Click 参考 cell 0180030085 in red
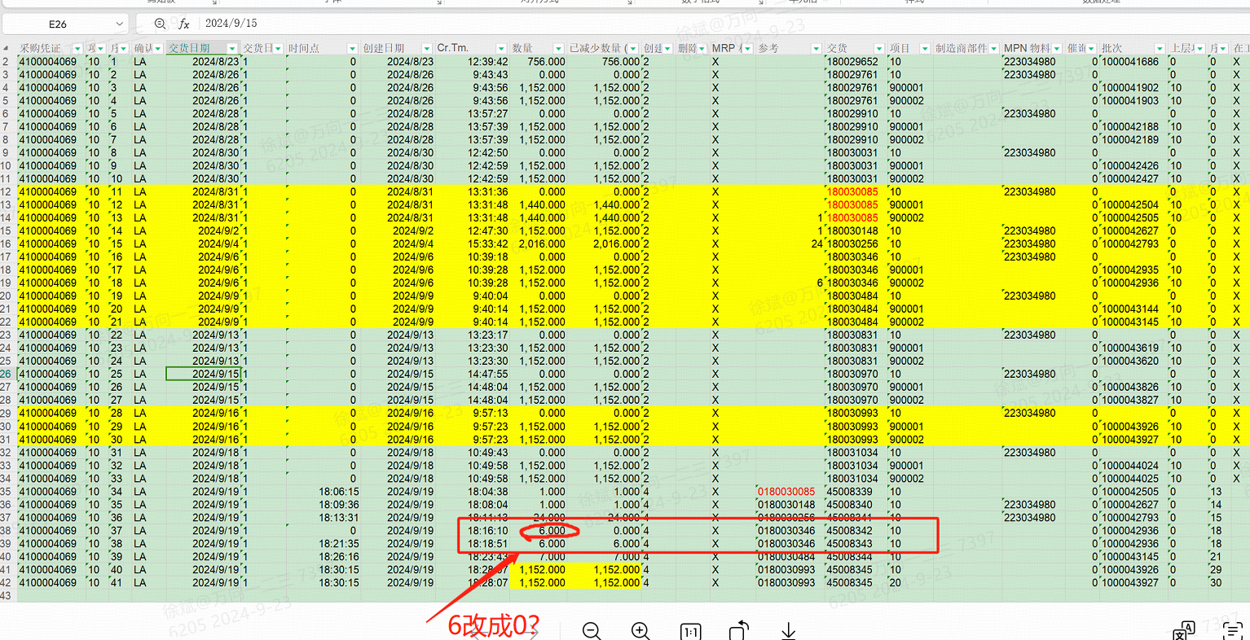1250x640 pixels. [x=789, y=492]
